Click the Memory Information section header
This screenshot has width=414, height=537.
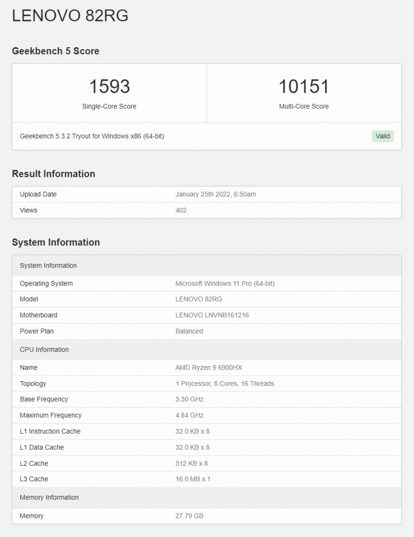(x=207, y=498)
